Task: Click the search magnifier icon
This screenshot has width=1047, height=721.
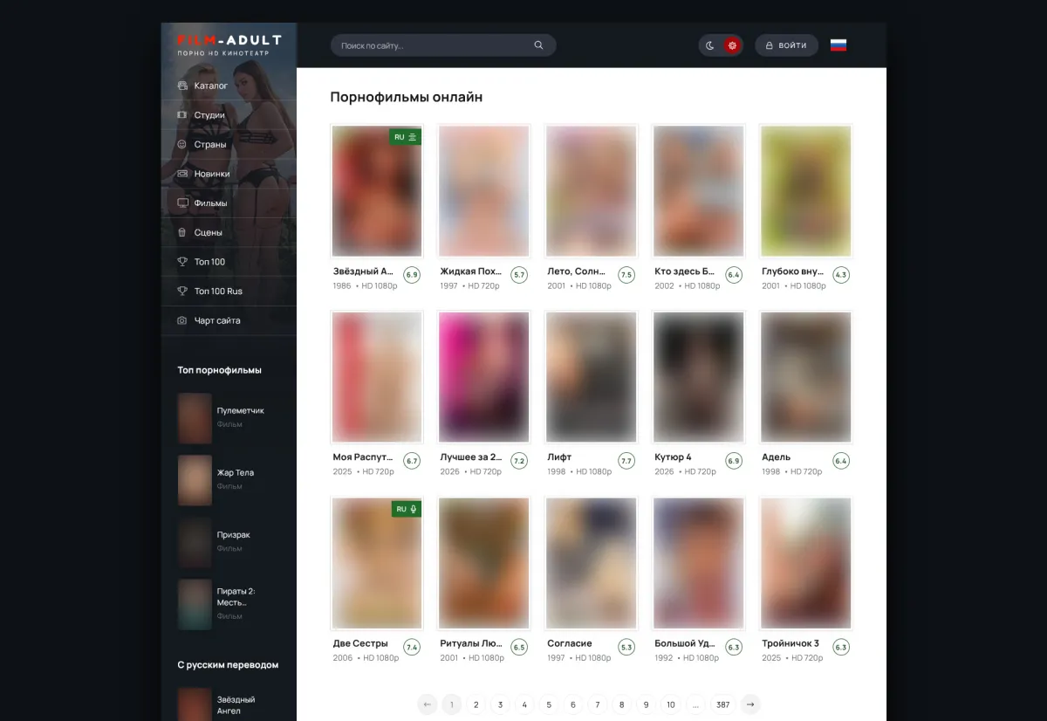Action: pyautogui.click(x=538, y=45)
